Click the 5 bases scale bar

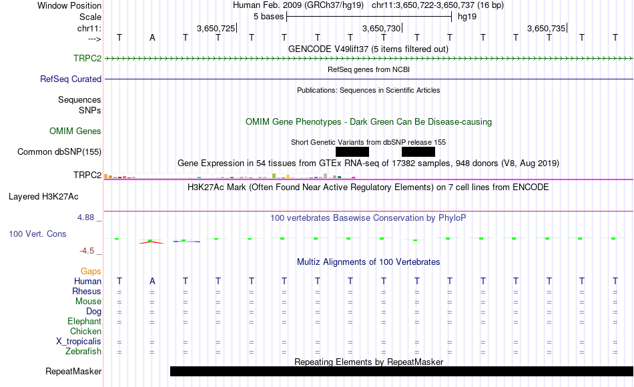[x=369, y=17]
